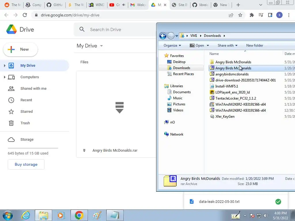Click Buy storage button
295x221 pixels.
click(x=26, y=164)
